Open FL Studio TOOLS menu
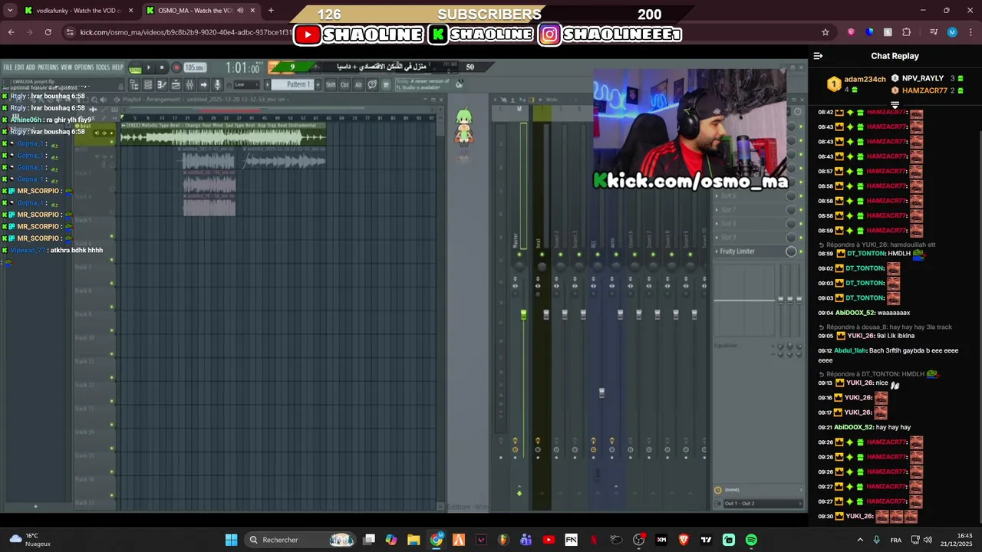The width and height of the screenshot is (982, 552). point(103,67)
